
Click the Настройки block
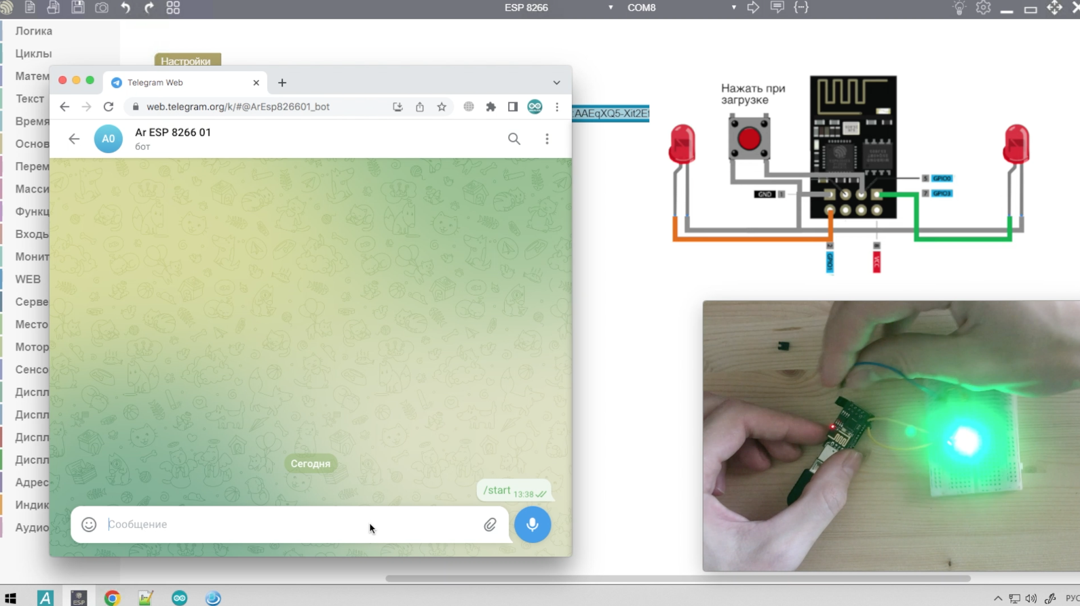pos(187,60)
